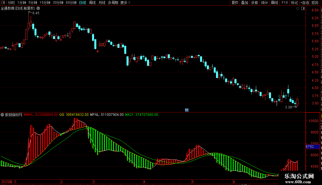Click the 9000 indicator axis label
Screen dimensions: 322x185
314,132
